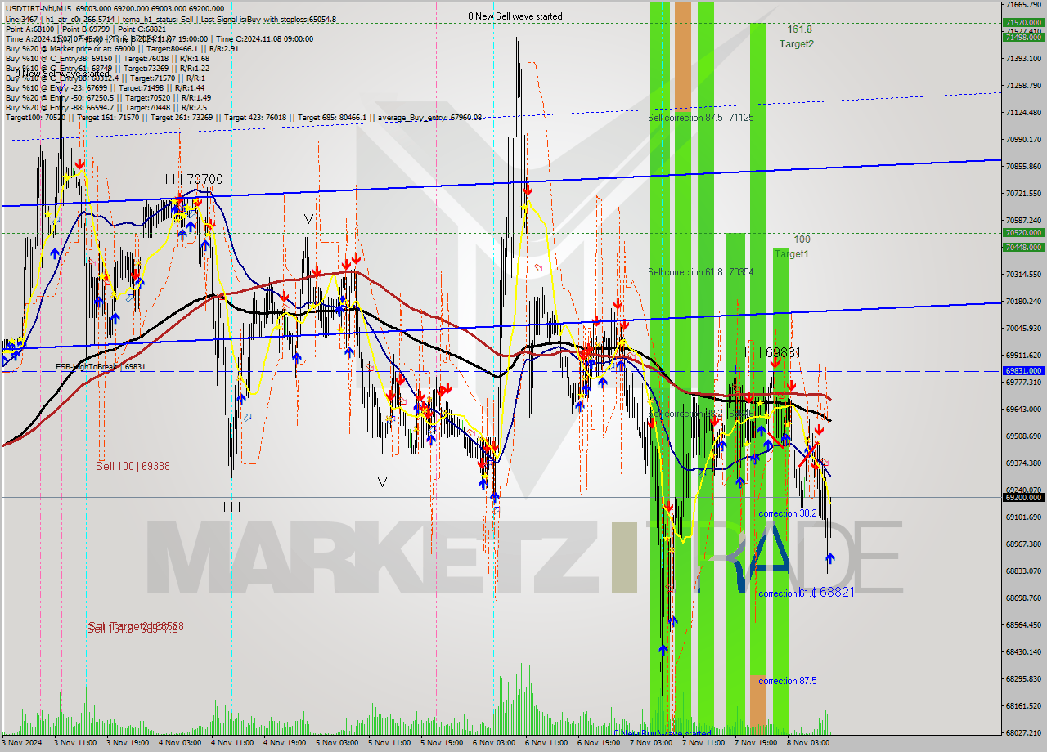Select the 70990.170 price axis label
Viewport: 1047px width, 752px height.
[1023, 140]
